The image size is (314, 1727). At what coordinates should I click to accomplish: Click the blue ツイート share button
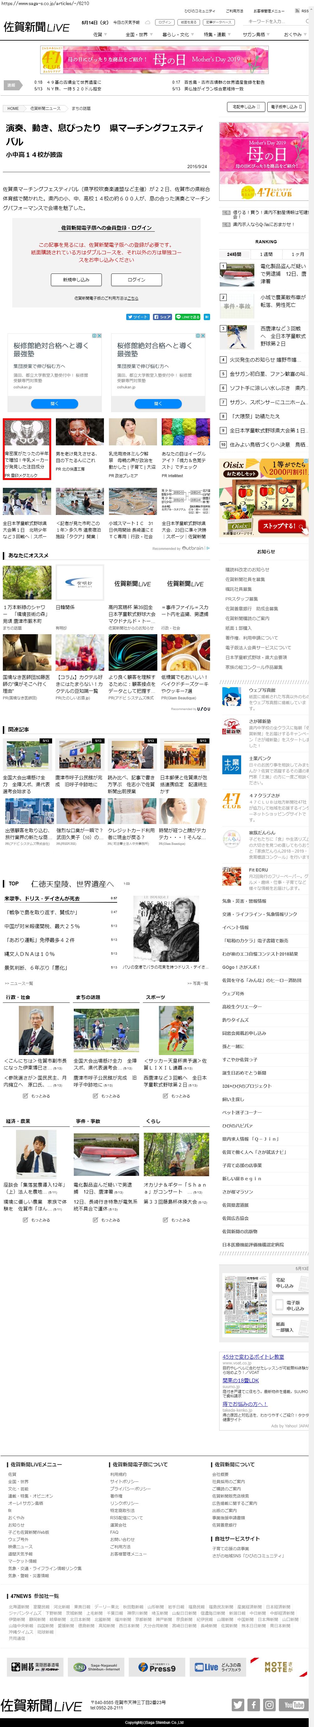click(x=138, y=317)
